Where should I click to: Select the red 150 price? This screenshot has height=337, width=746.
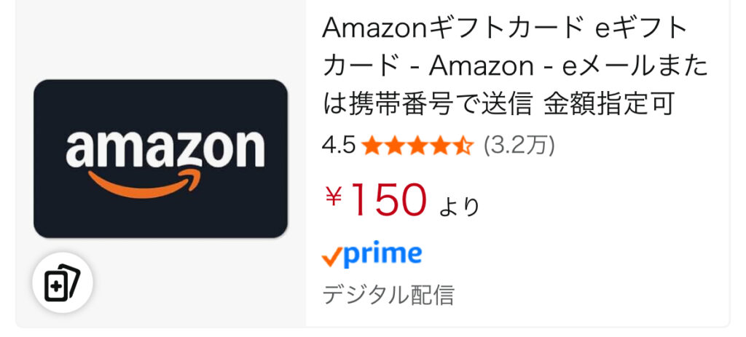pyautogui.click(x=388, y=199)
